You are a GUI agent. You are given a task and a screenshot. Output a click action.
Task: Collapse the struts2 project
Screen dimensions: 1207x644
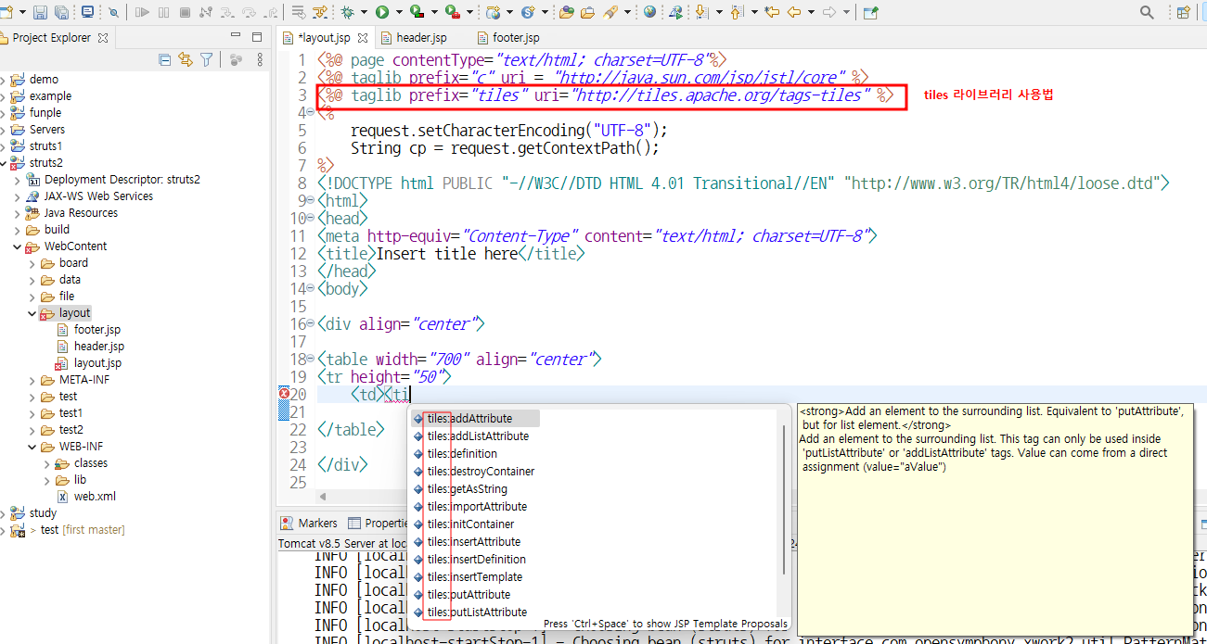coord(3,163)
